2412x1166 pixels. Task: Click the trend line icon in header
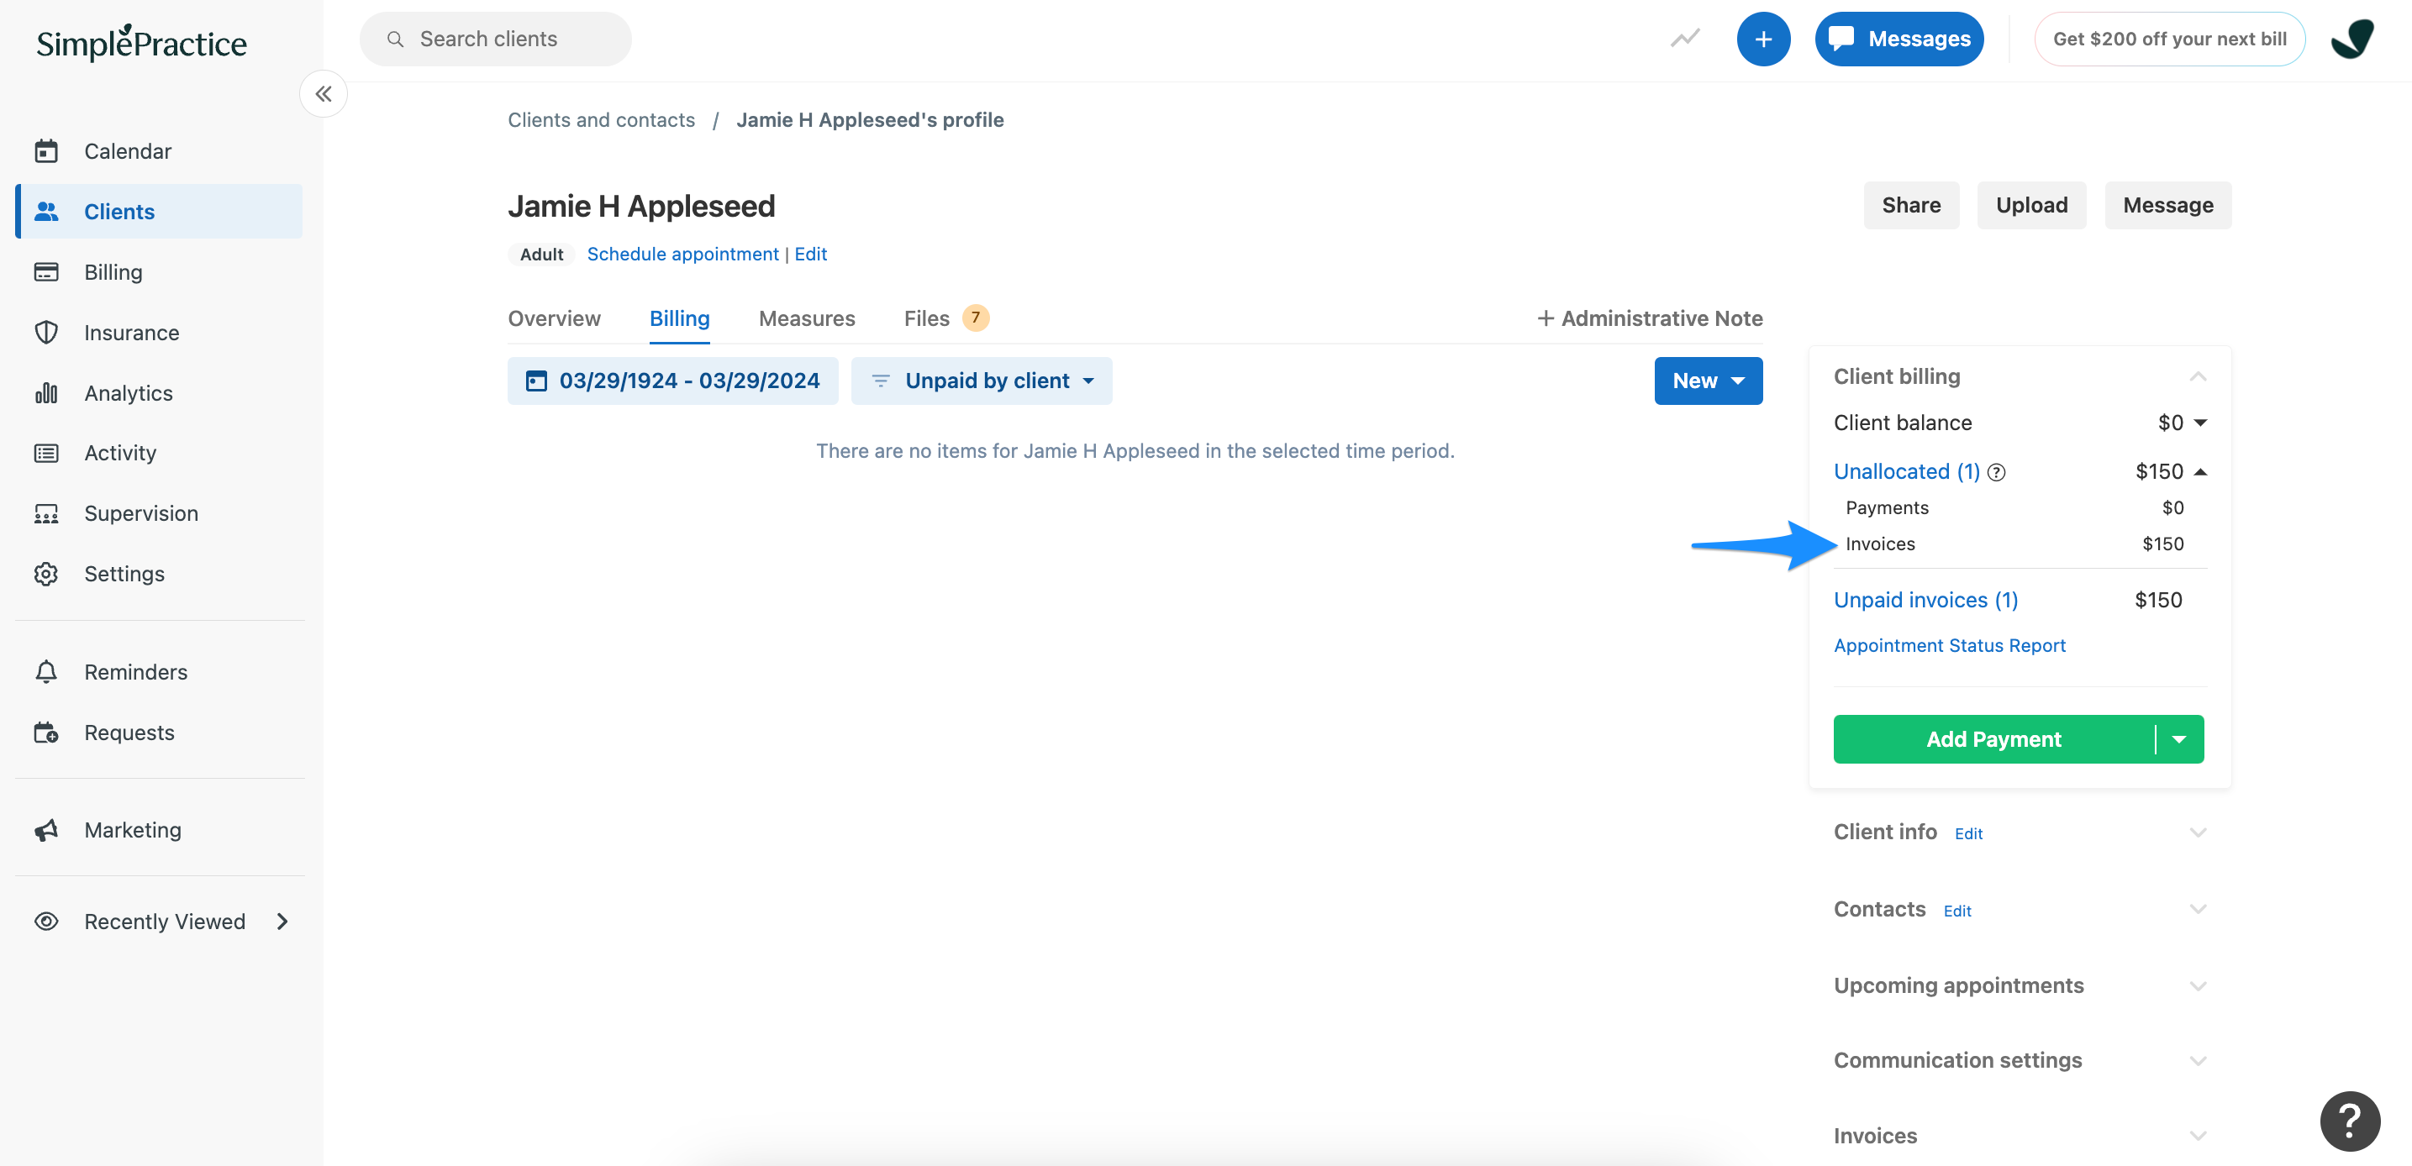pyautogui.click(x=1685, y=39)
